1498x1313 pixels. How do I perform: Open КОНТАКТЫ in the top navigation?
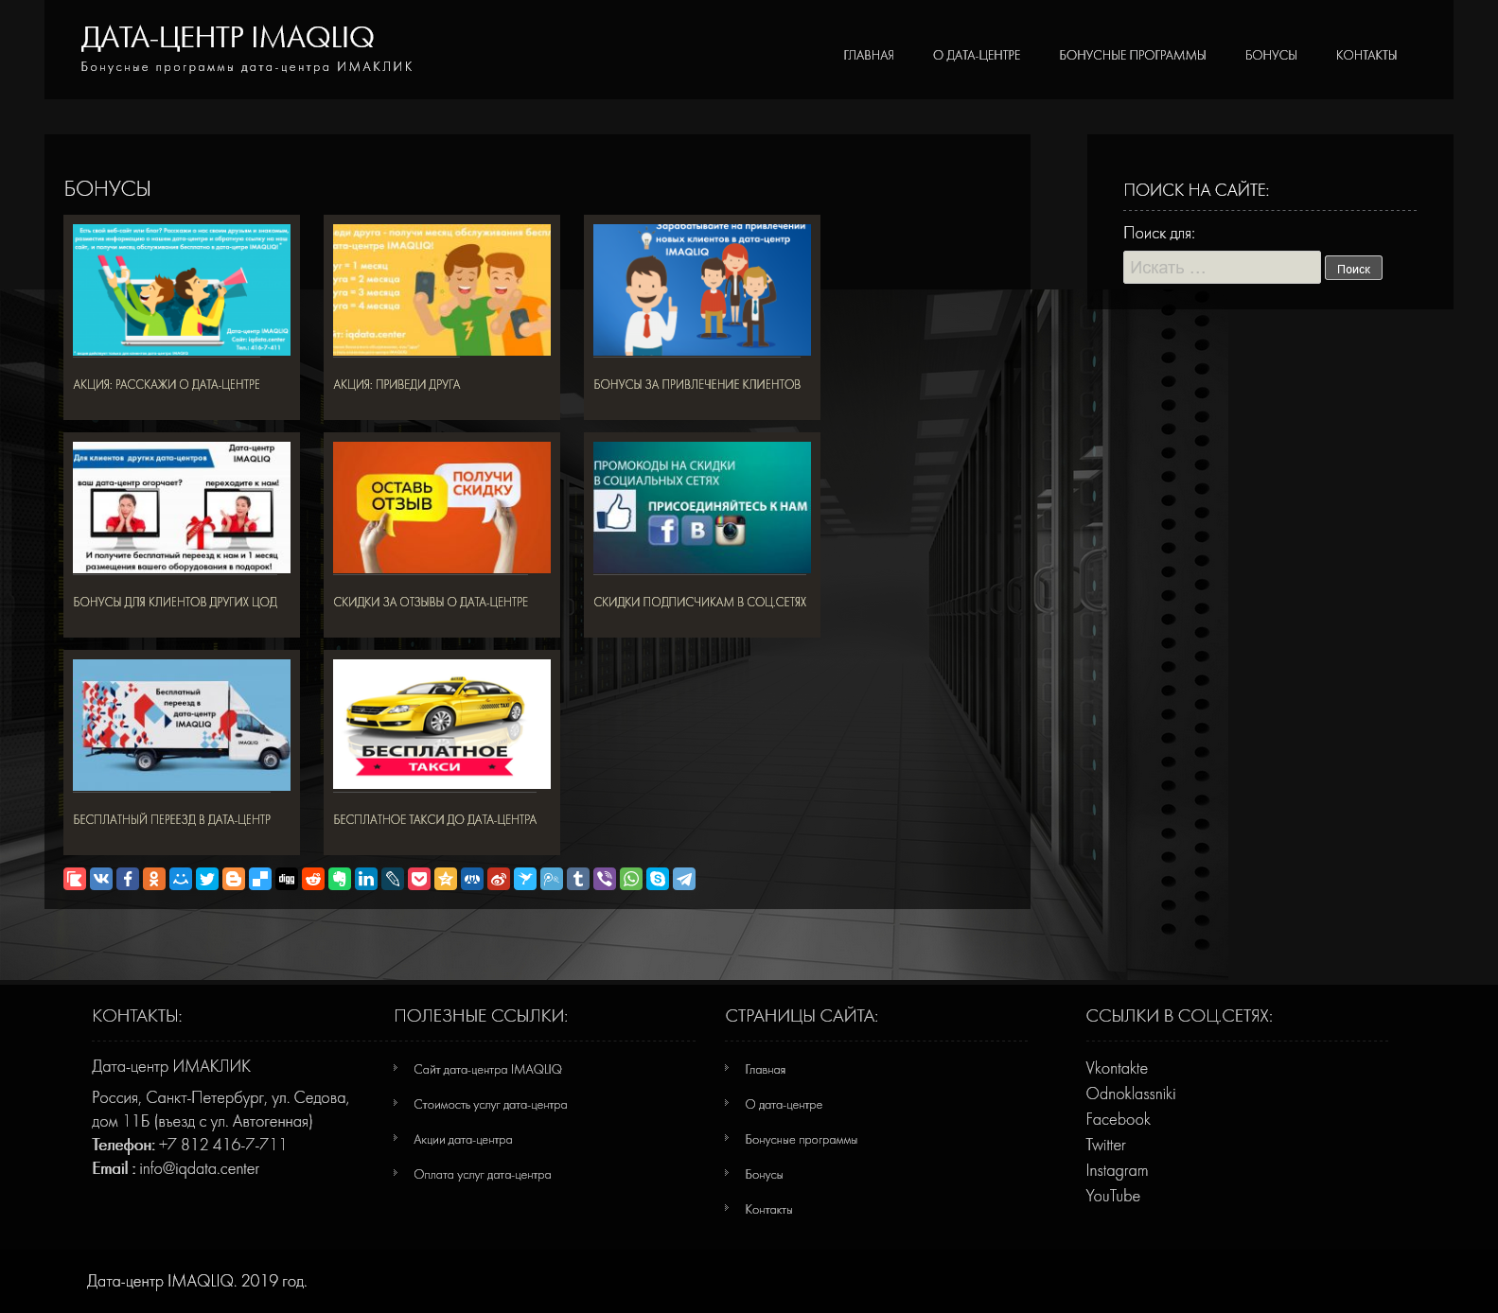click(x=1366, y=55)
